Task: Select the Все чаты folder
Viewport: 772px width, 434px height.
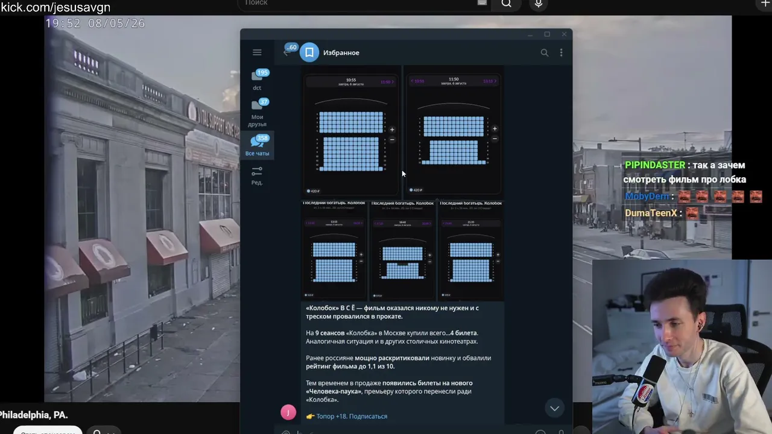Action: coord(257,146)
